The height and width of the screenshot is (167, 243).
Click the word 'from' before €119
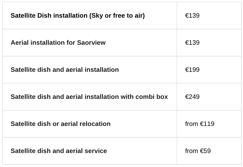pos(192,124)
